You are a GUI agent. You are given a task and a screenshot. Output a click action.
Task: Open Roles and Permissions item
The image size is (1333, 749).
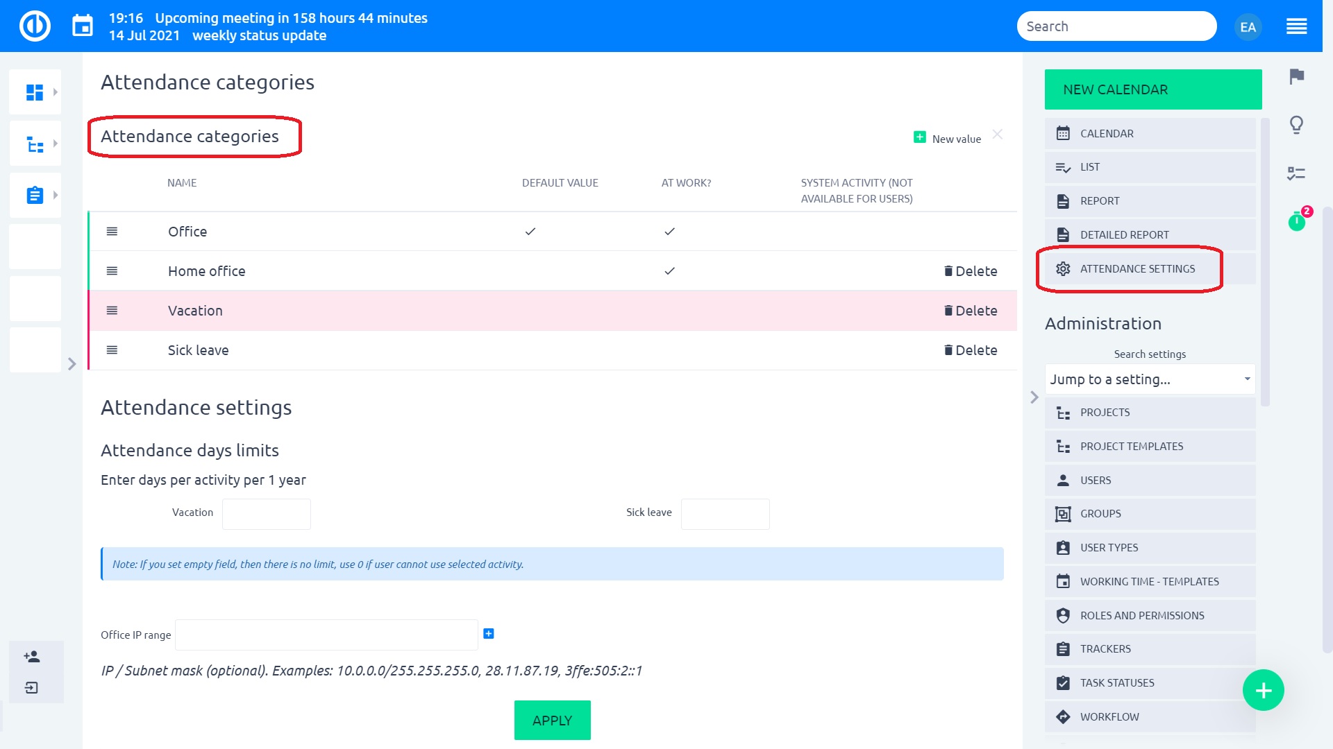1150,615
